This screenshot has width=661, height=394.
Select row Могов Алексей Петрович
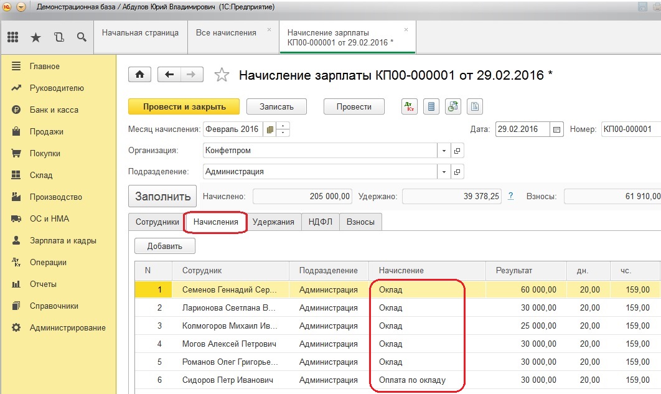pyautogui.click(x=398, y=344)
